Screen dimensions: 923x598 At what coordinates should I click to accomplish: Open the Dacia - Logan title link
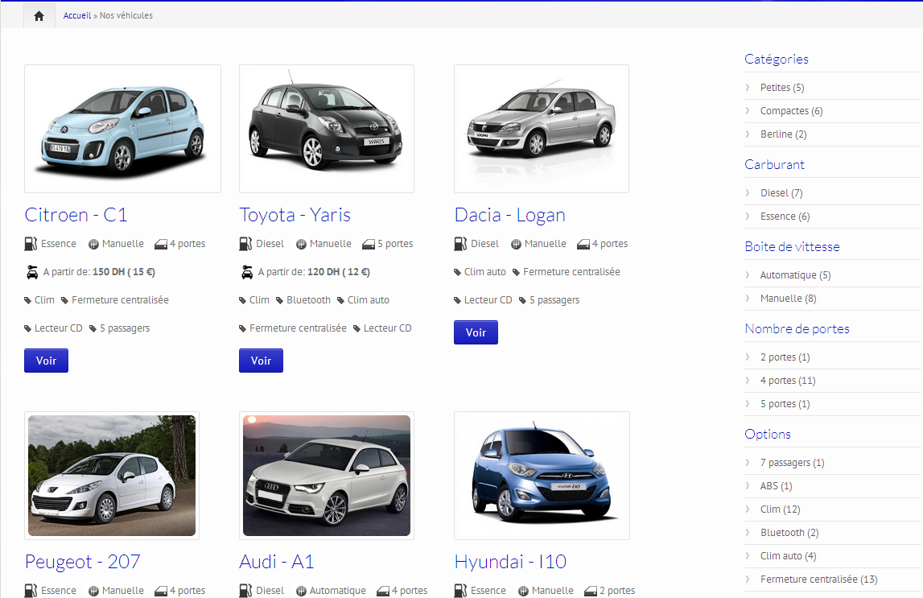click(x=509, y=215)
